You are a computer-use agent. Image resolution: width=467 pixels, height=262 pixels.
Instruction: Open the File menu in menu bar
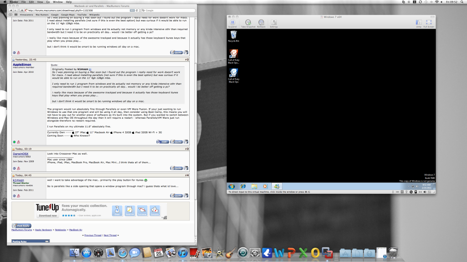pyautogui.click(x=24, y=2)
